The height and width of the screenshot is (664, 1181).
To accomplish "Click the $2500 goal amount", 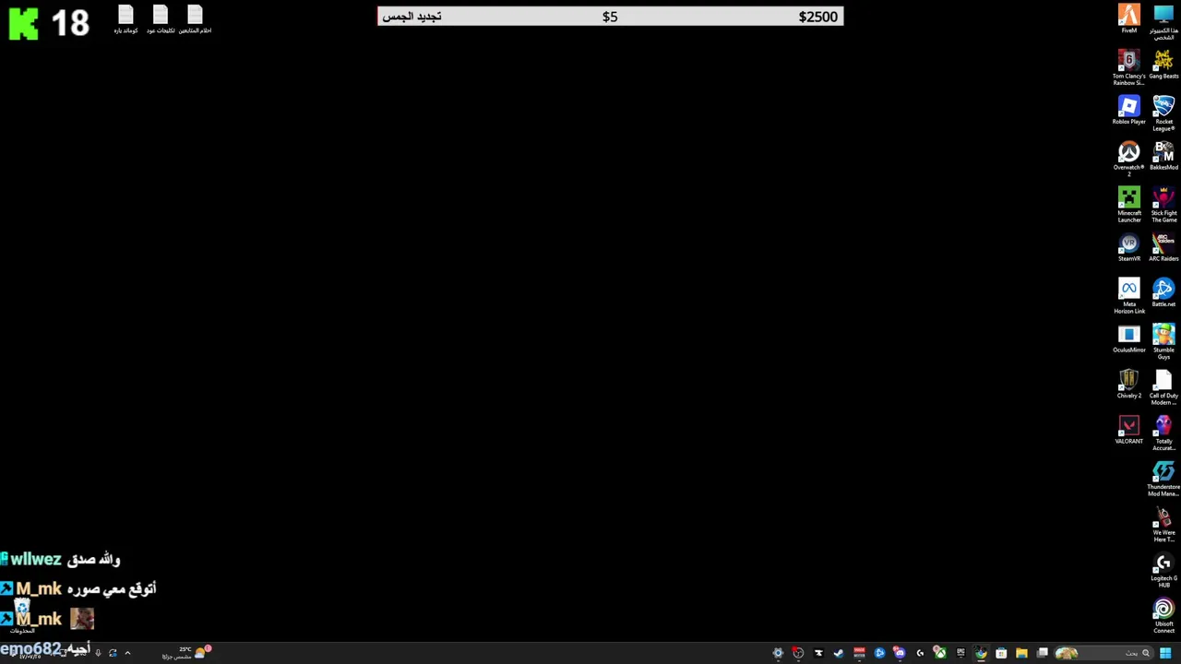I will pyautogui.click(x=818, y=17).
